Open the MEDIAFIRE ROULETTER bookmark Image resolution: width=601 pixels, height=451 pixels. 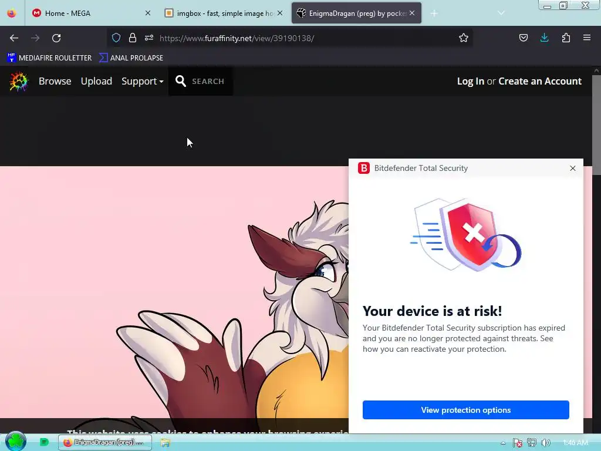point(49,58)
